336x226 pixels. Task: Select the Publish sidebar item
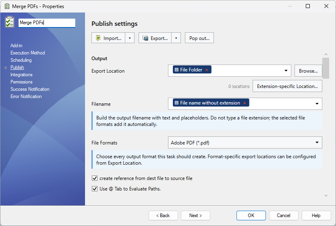[x=17, y=67]
